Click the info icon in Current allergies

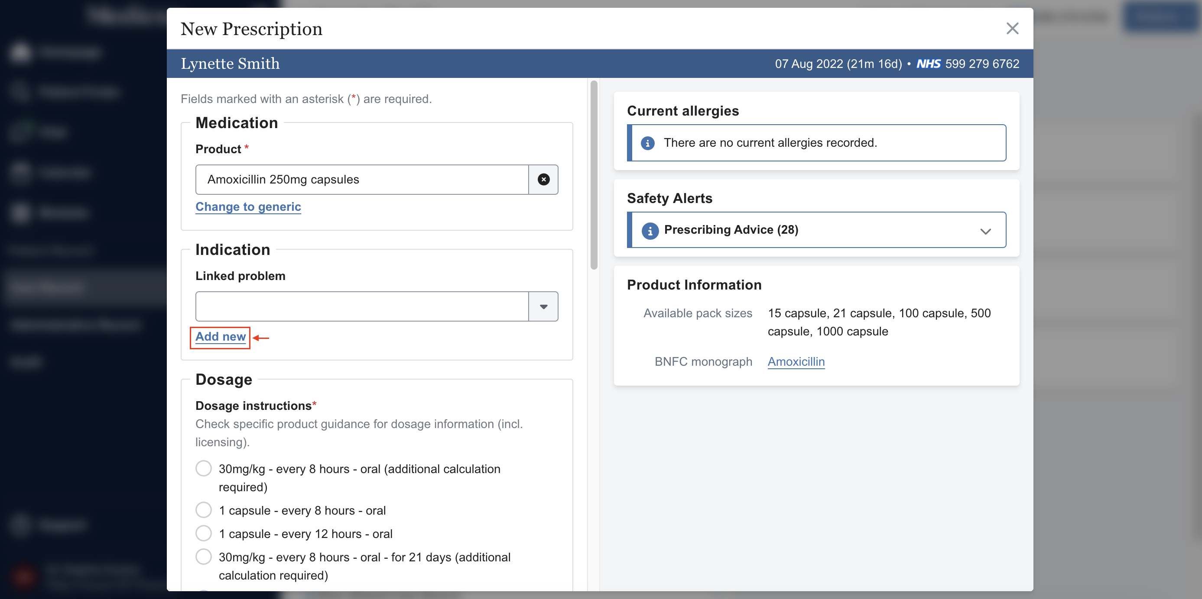tap(647, 143)
